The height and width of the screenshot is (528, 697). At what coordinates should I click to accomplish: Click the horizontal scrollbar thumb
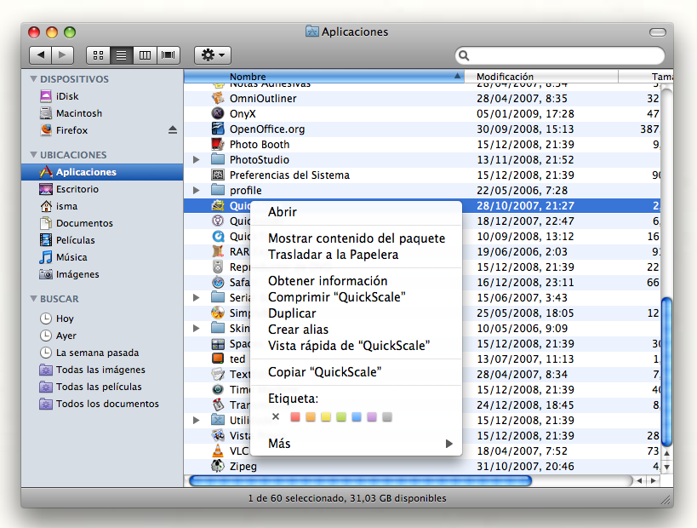pyautogui.click(x=360, y=480)
